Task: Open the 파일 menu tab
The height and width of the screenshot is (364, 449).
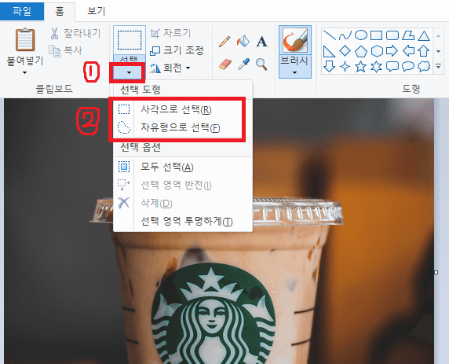Action: click(x=22, y=12)
